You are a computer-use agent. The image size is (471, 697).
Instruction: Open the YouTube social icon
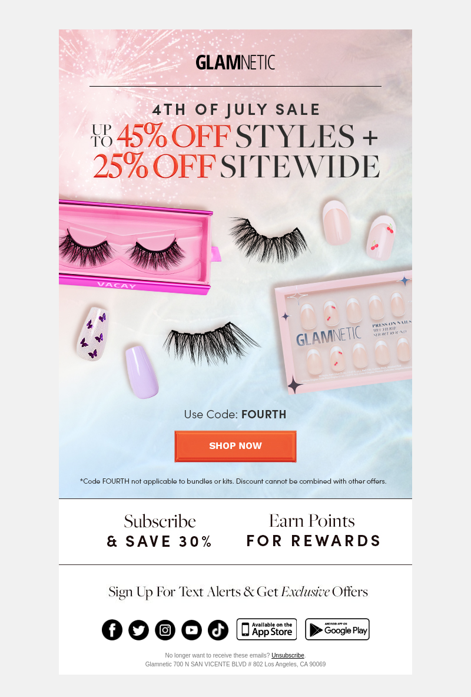(x=191, y=630)
